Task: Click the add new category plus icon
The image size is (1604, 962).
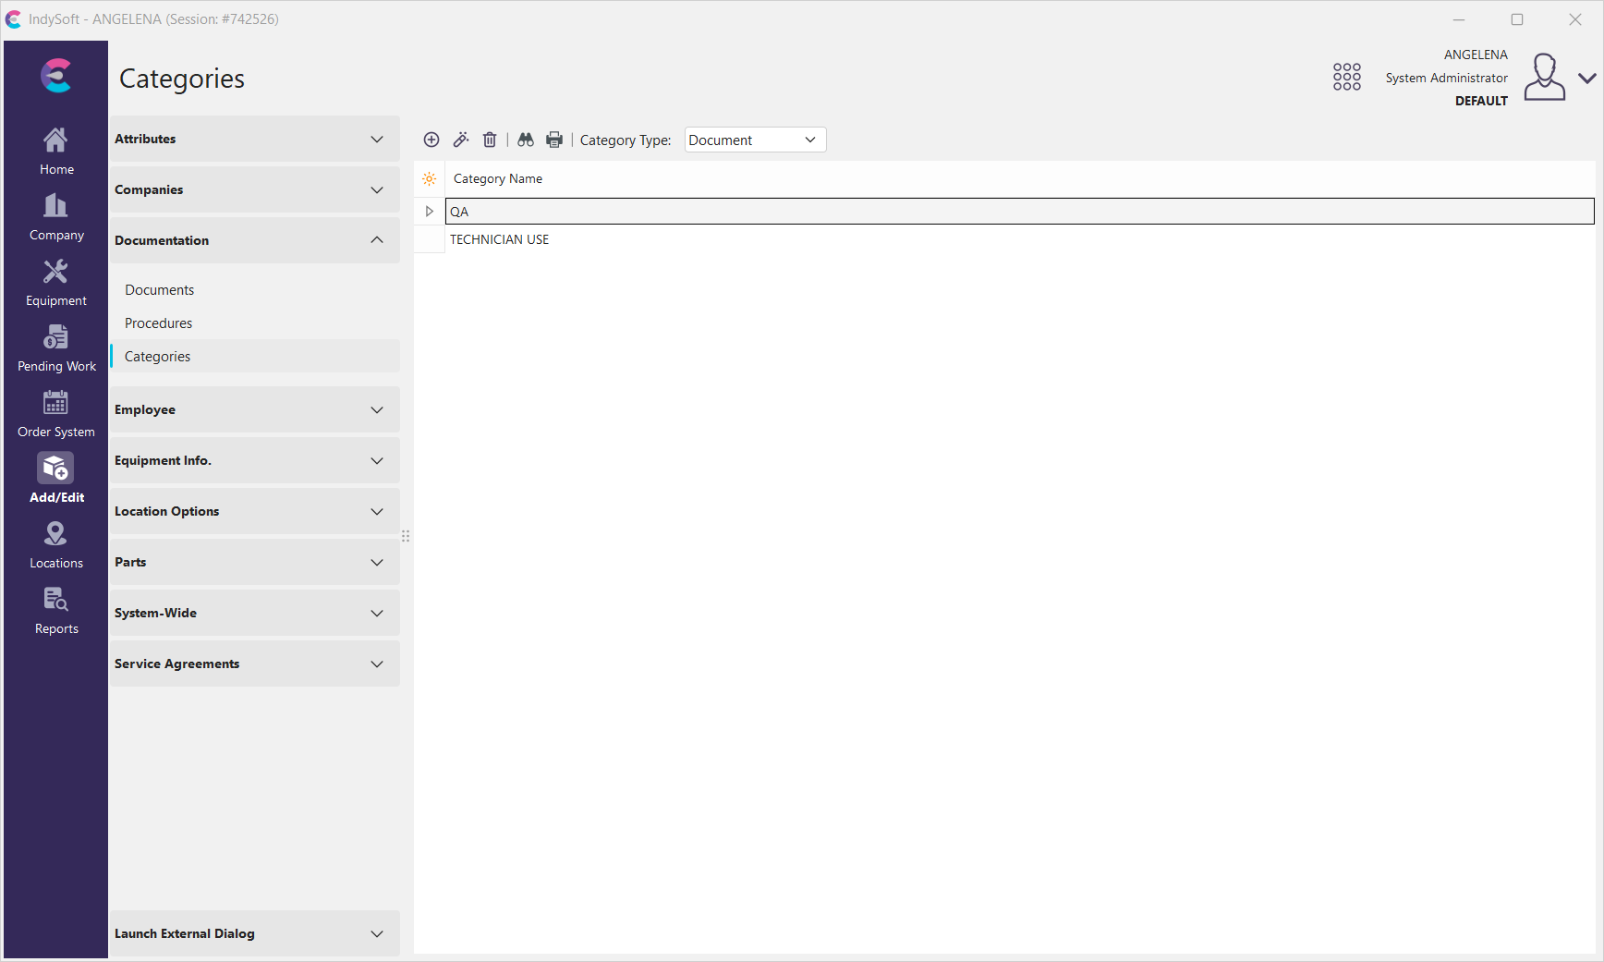Action: tap(431, 140)
